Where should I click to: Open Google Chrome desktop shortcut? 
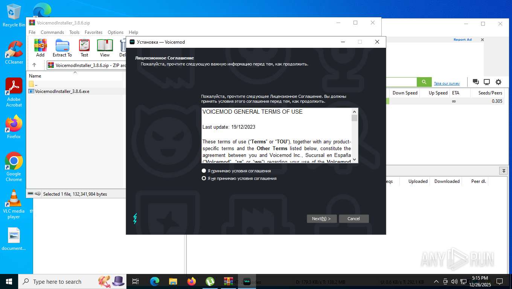[x=14, y=167]
